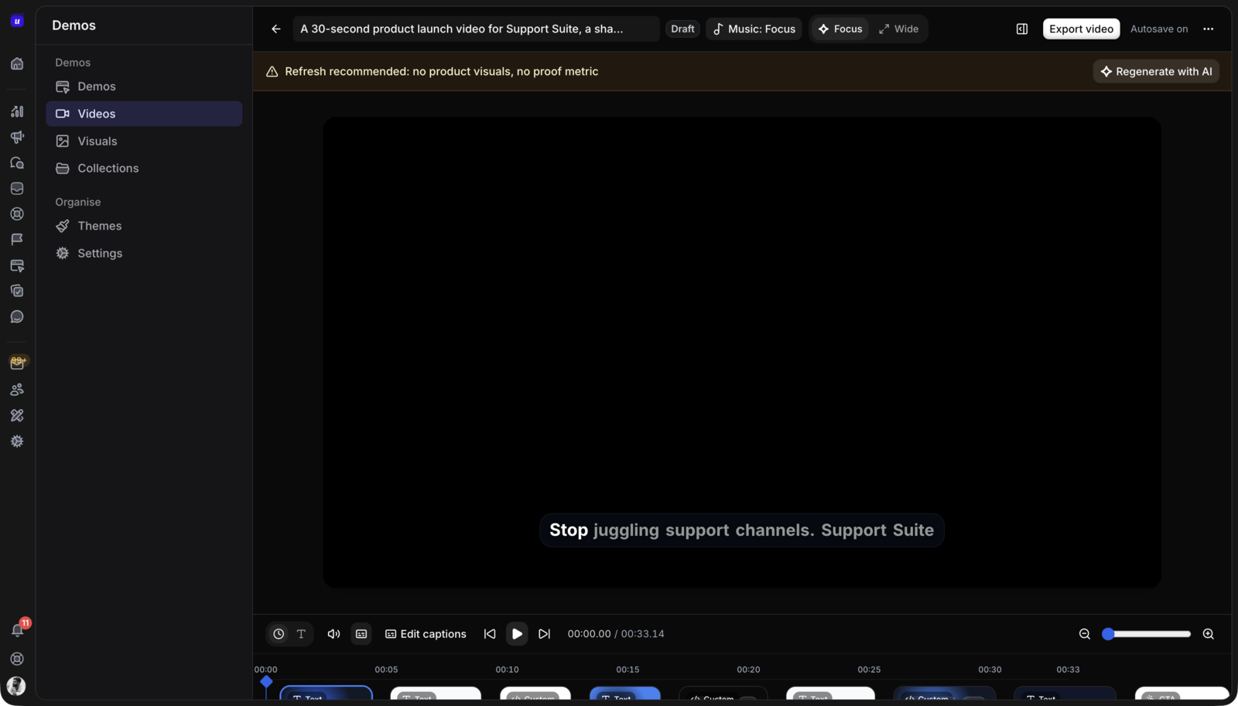Open the people/users icon in the rail
The width and height of the screenshot is (1238, 706).
click(x=17, y=390)
